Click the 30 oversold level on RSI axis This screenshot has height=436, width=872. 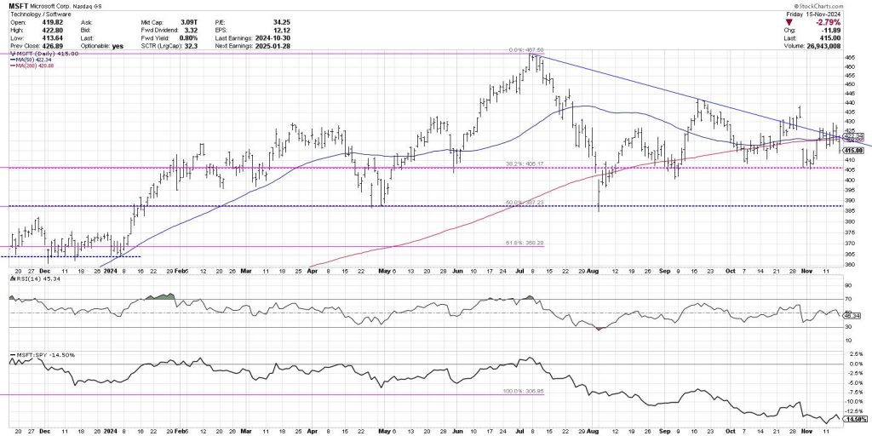[849, 326]
